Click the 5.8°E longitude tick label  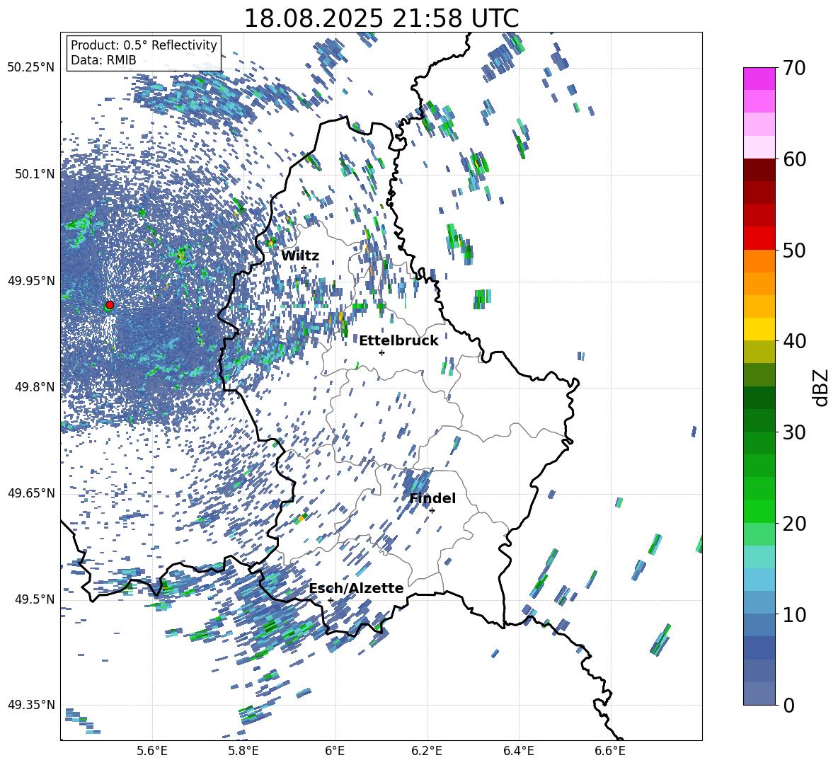pos(243,751)
